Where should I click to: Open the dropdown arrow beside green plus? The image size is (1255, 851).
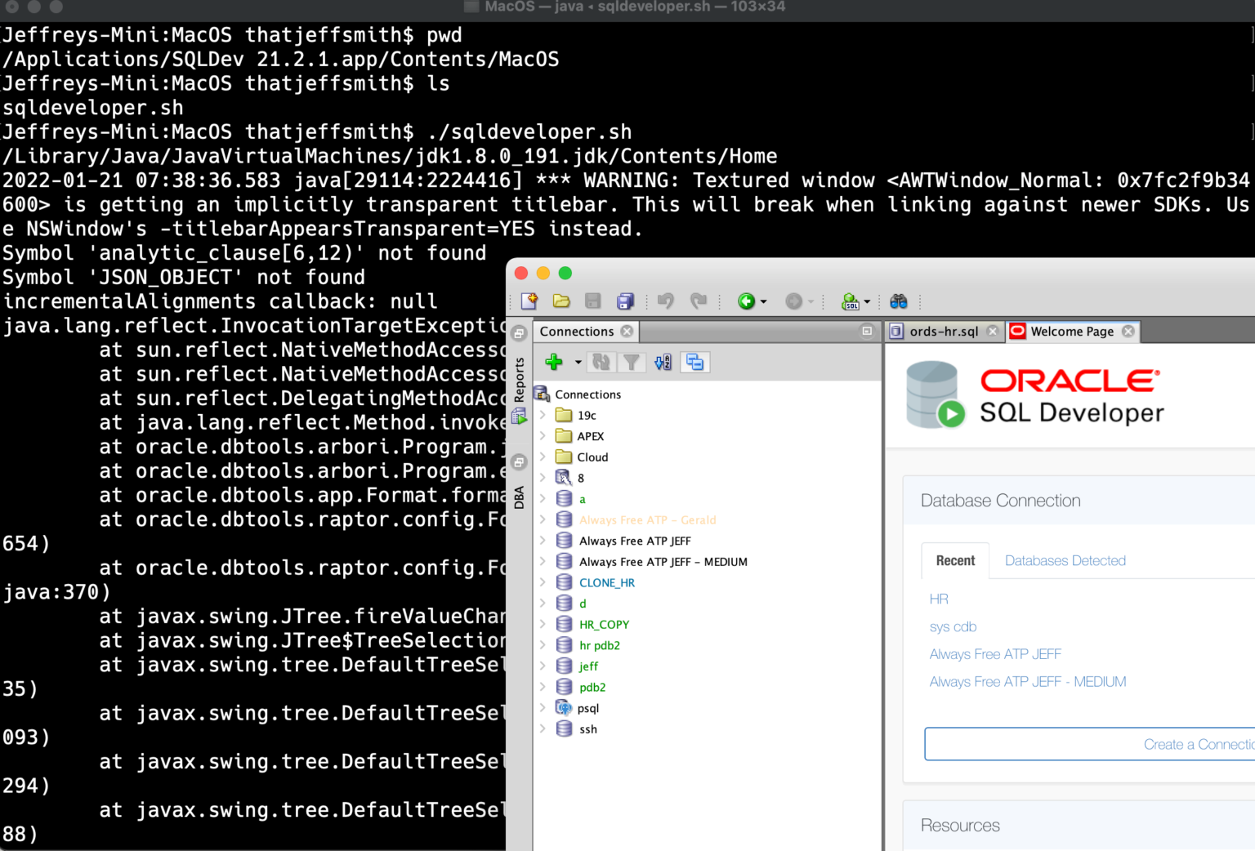[x=578, y=362]
